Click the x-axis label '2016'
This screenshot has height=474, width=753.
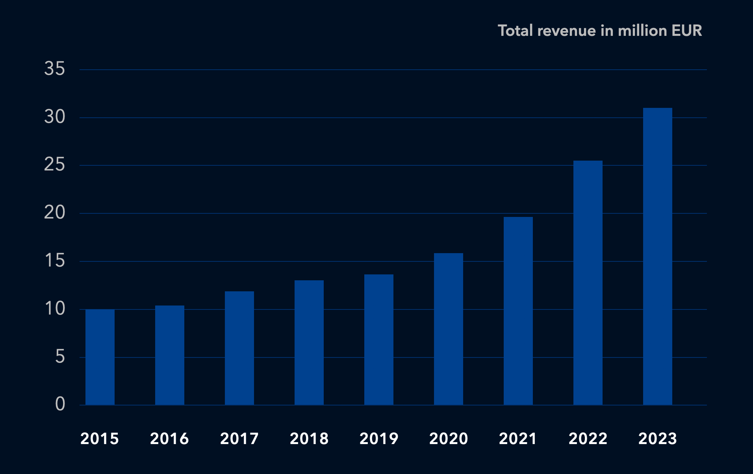pyautogui.click(x=169, y=439)
